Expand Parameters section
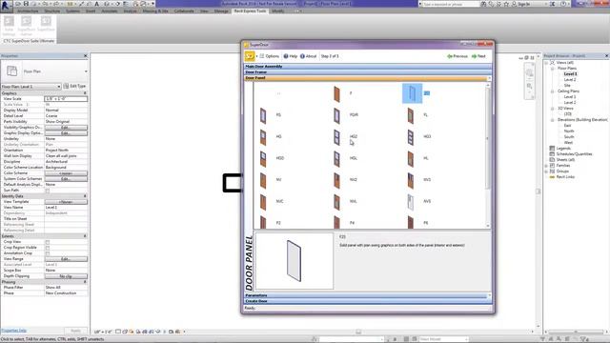The height and width of the screenshot is (343, 610). click(368, 295)
